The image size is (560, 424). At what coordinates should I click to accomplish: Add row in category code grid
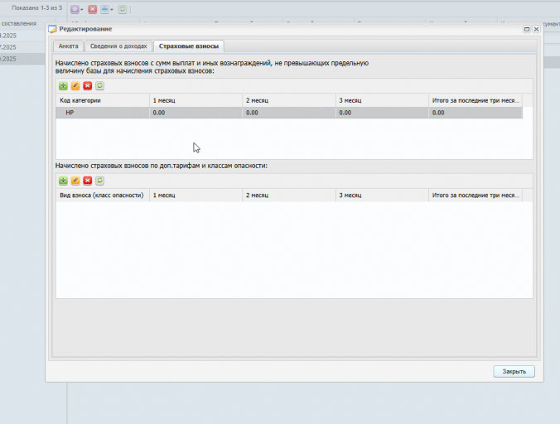tap(63, 85)
